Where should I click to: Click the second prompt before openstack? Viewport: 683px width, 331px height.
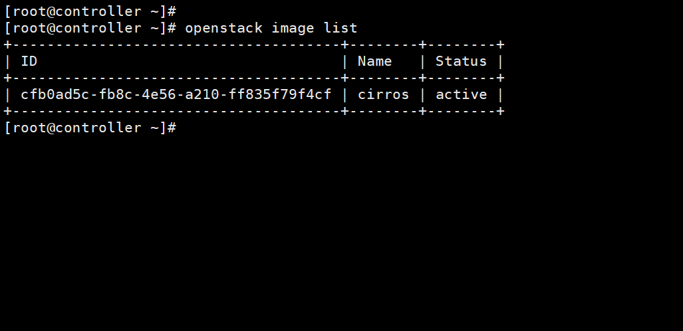pyautogui.click(x=90, y=29)
